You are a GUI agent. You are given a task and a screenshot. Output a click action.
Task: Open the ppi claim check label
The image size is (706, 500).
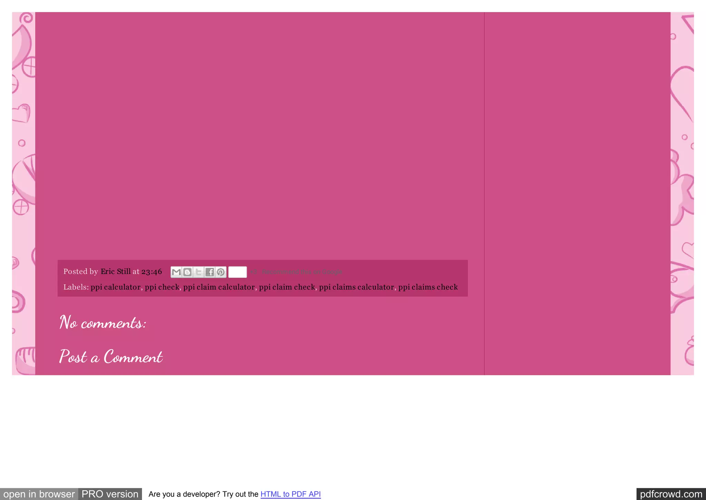tap(287, 287)
